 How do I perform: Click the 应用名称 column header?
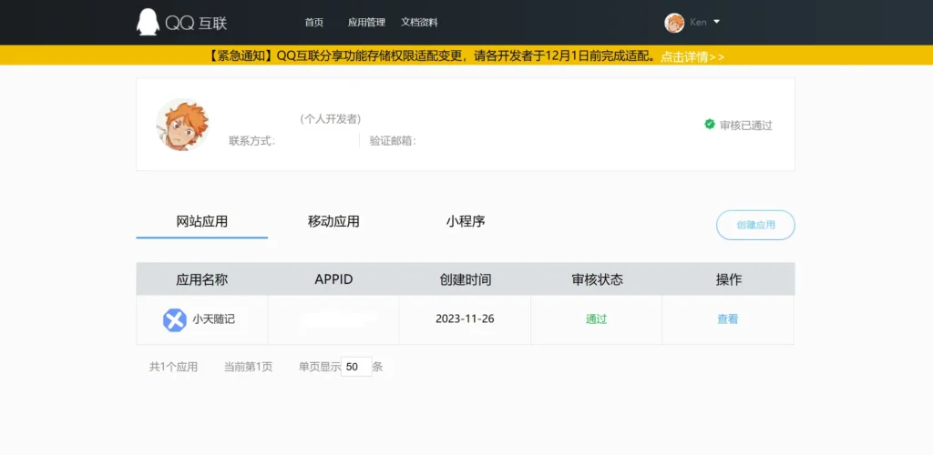pos(201,279)
